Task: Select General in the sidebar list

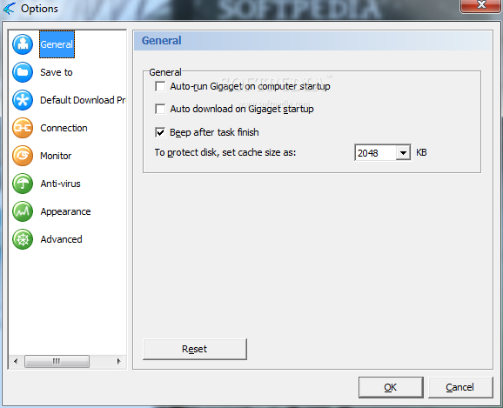Action: pyautogui.click(x=57, y=44)
